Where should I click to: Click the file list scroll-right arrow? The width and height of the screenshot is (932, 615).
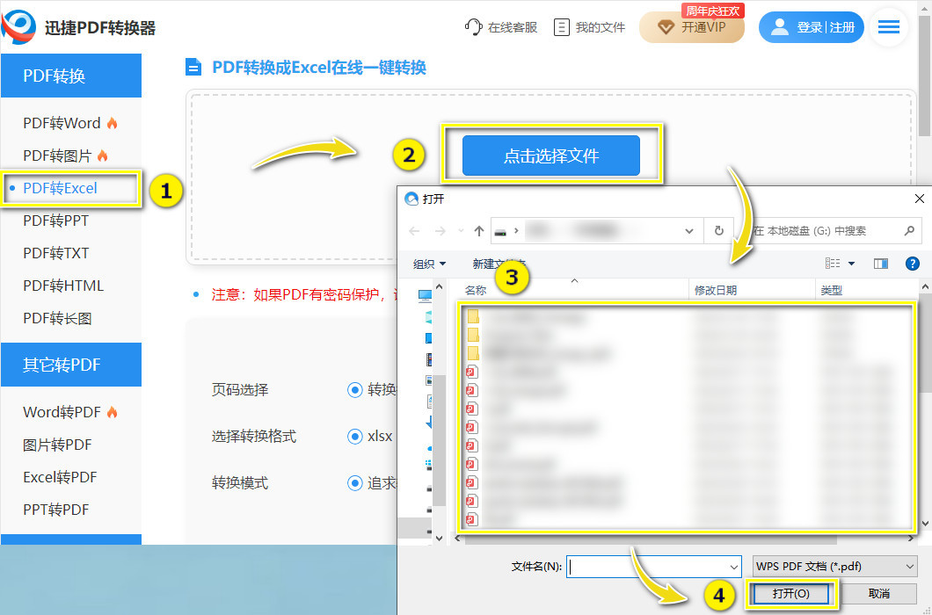tap(911, 539)
